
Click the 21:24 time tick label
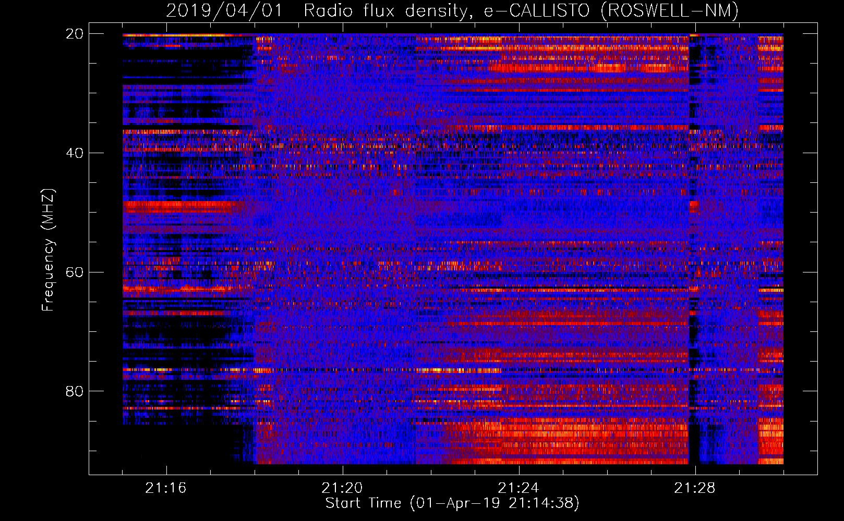point(519,488)
